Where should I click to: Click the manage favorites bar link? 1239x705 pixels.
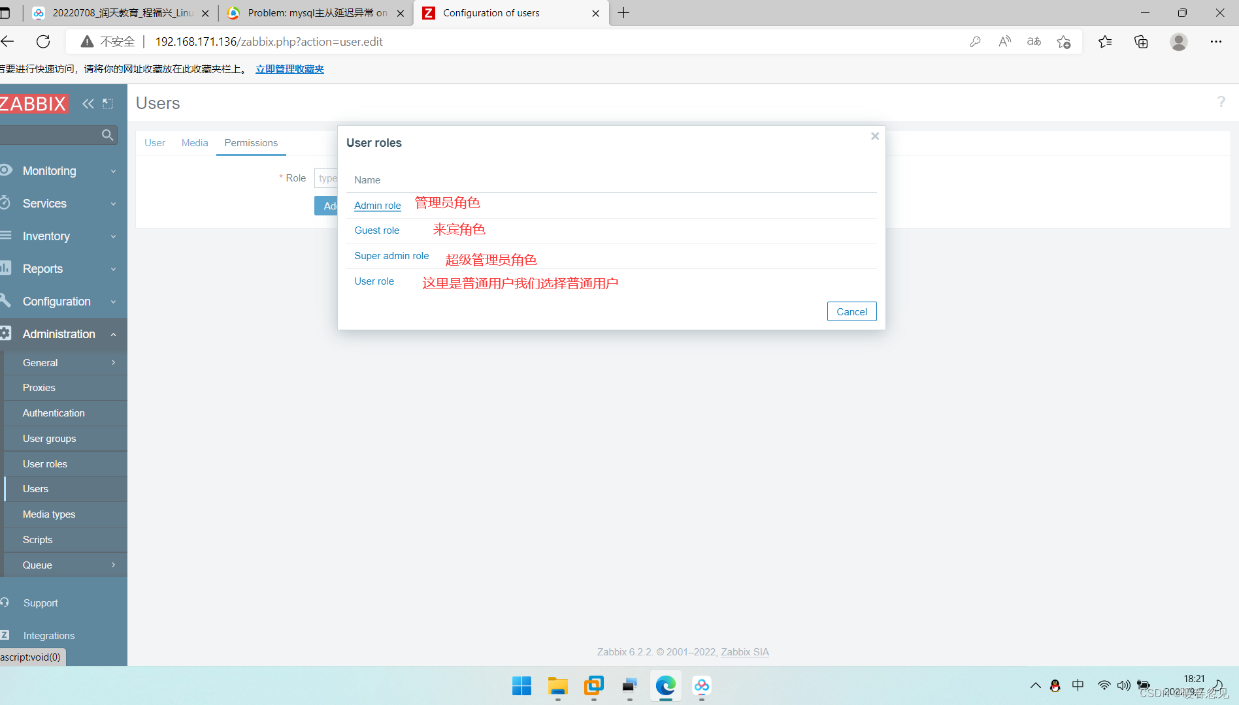289,69
